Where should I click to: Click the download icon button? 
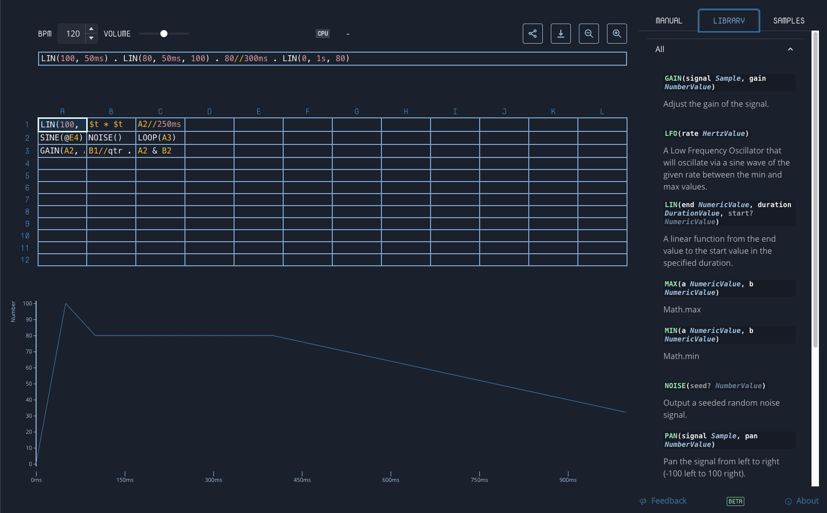(x=560, y=34)
